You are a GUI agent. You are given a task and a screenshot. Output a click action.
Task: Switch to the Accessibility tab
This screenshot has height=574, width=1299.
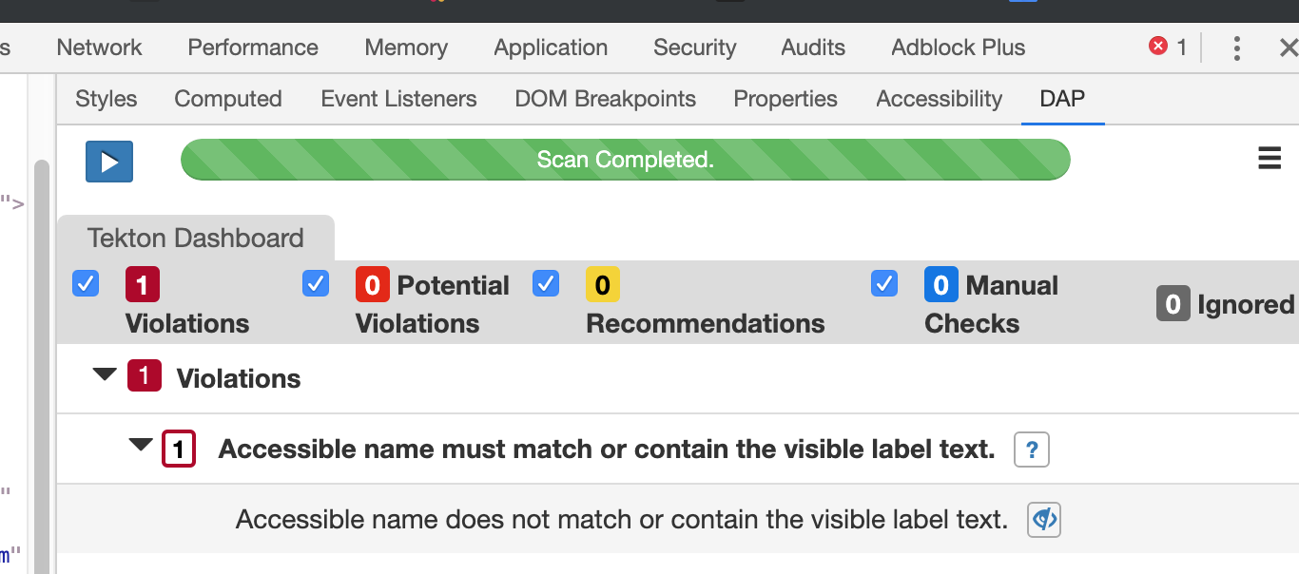[x=939, y=99]
